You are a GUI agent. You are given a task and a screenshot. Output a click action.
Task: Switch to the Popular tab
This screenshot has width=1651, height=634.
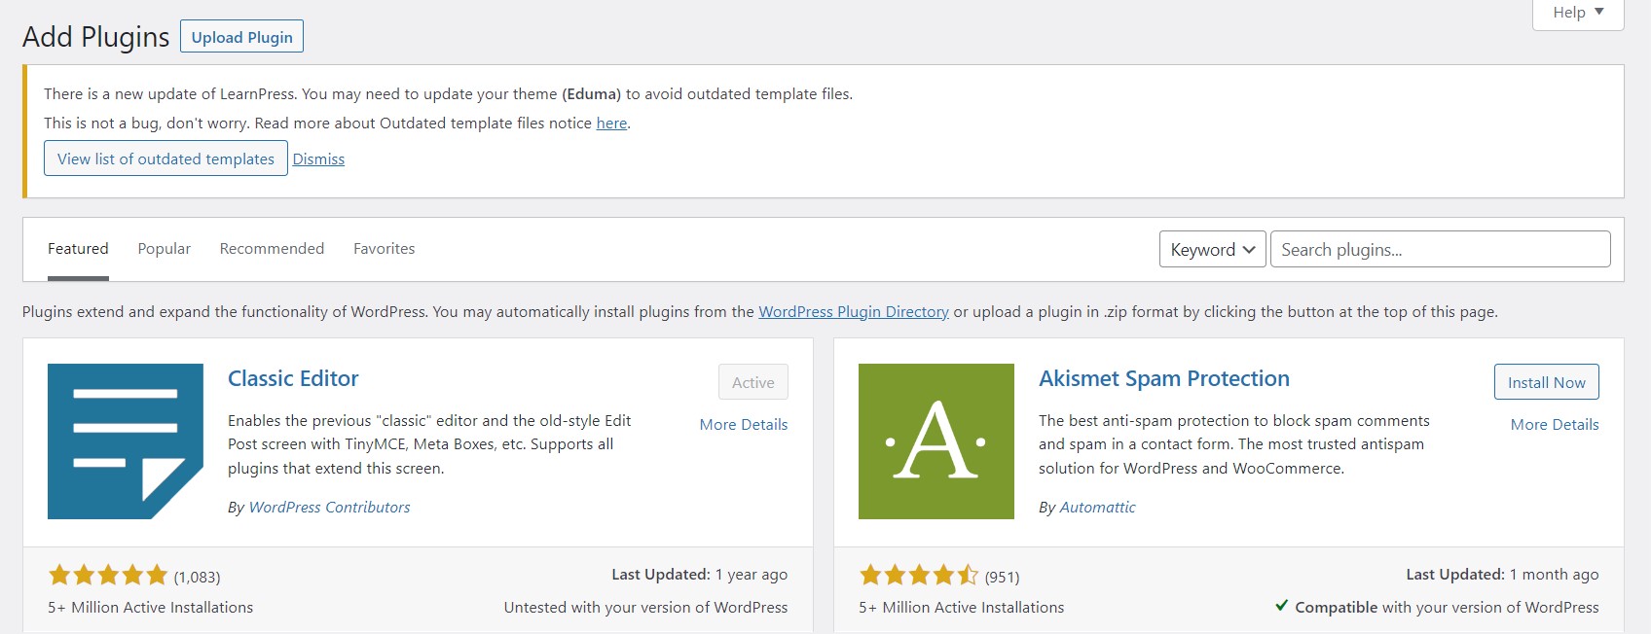point(165,249)
